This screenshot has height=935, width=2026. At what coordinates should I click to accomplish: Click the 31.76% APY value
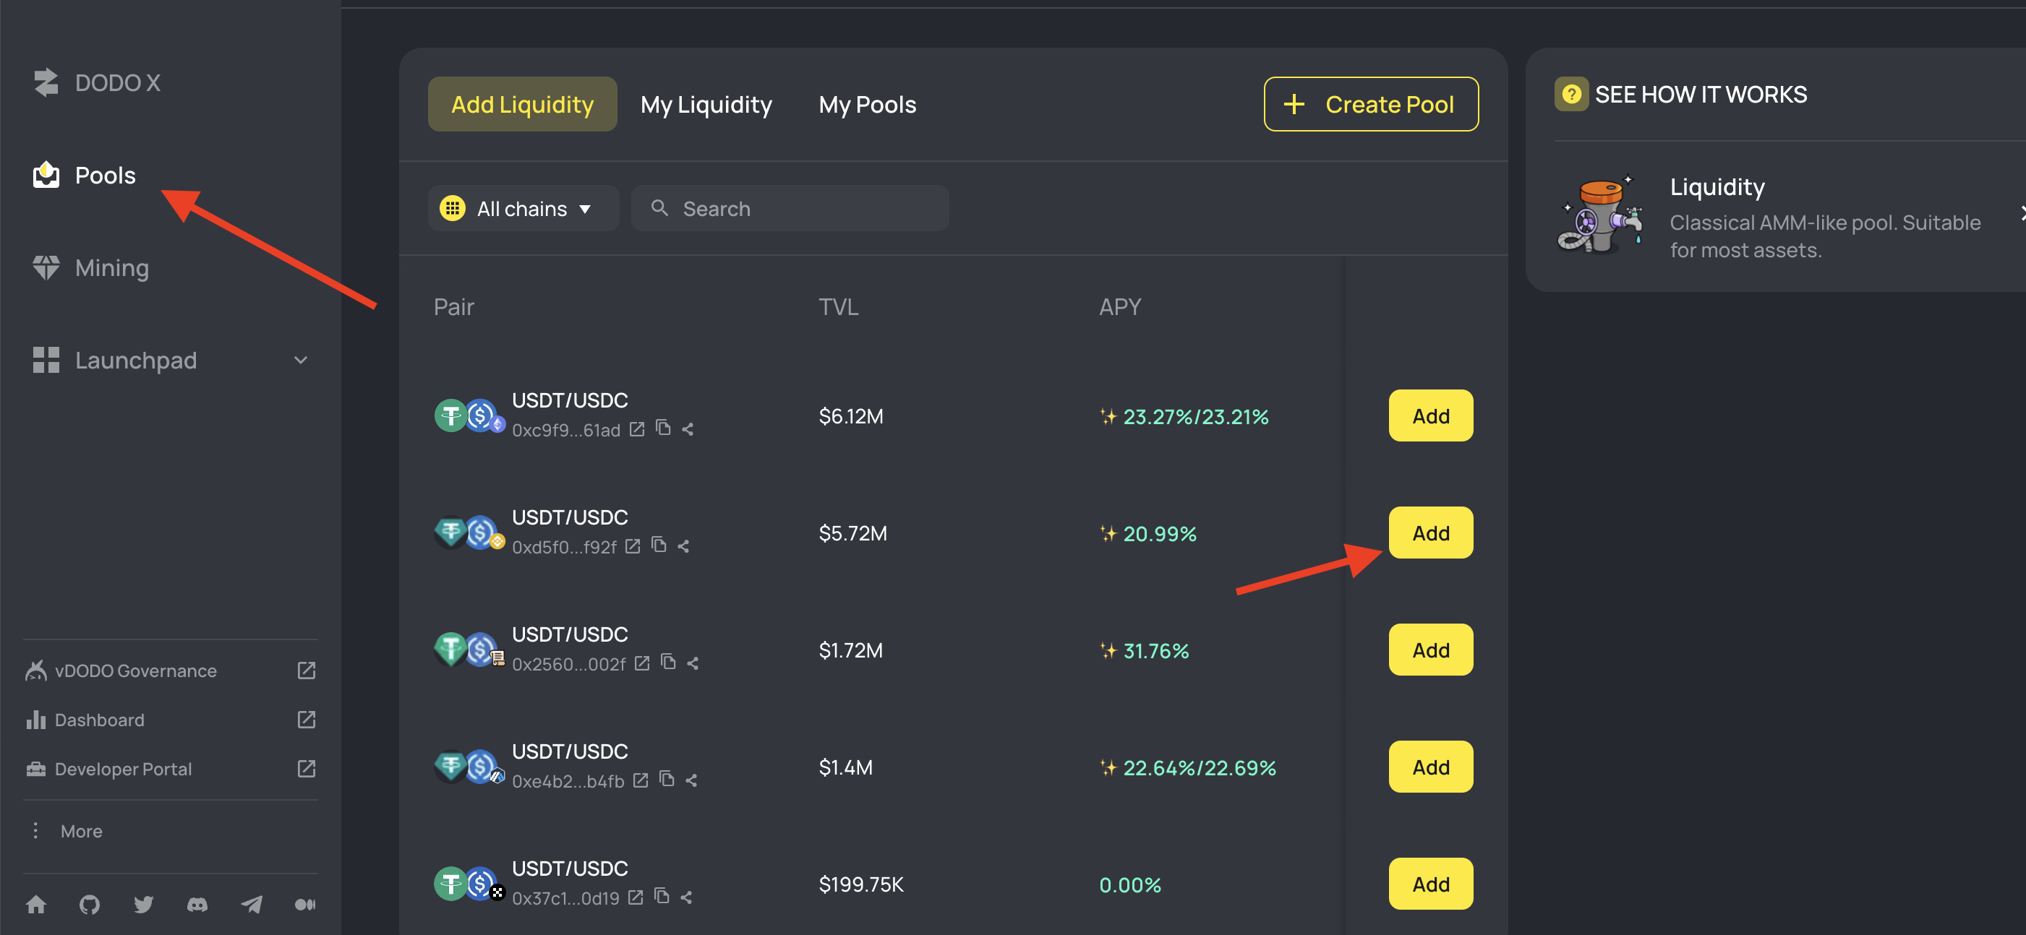pos(1155,650)
